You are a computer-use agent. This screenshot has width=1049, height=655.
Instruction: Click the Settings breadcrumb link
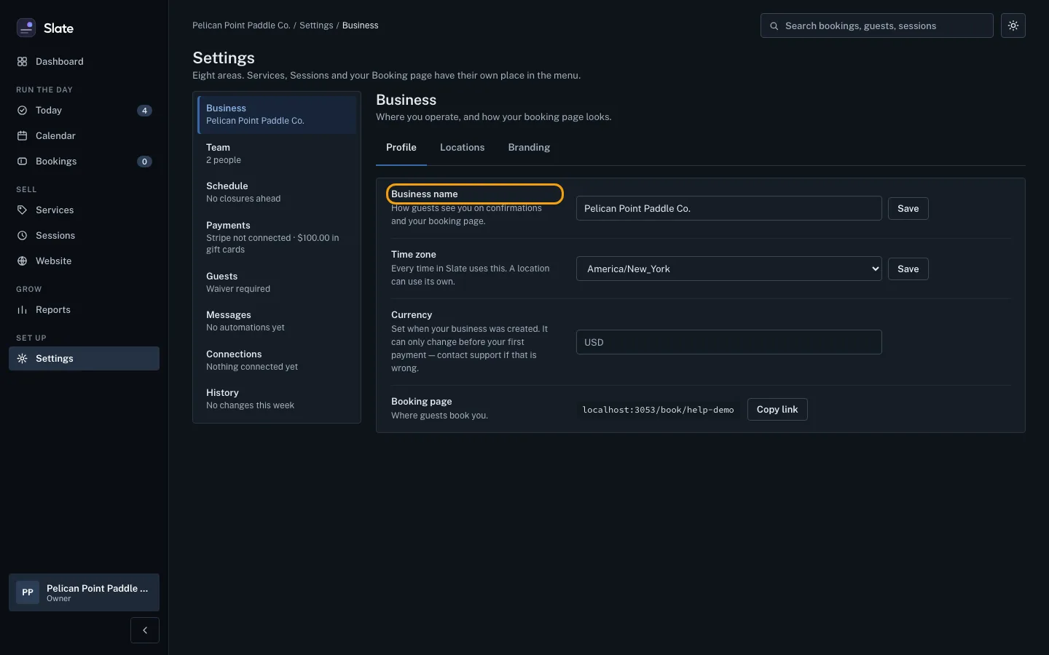pyautogui.click(x=316, y=25)
